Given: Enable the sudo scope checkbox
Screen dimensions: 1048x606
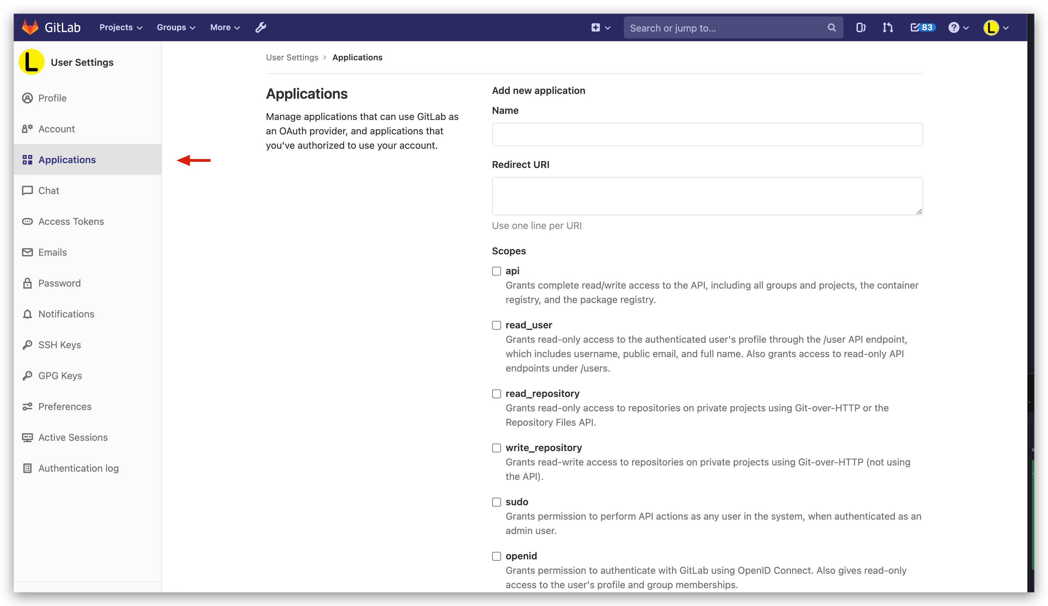Looking at the screenshot, I should coord(496,502).
